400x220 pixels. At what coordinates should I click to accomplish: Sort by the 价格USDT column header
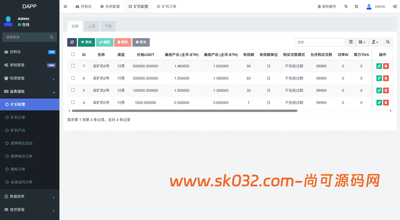tap(145, 55)
